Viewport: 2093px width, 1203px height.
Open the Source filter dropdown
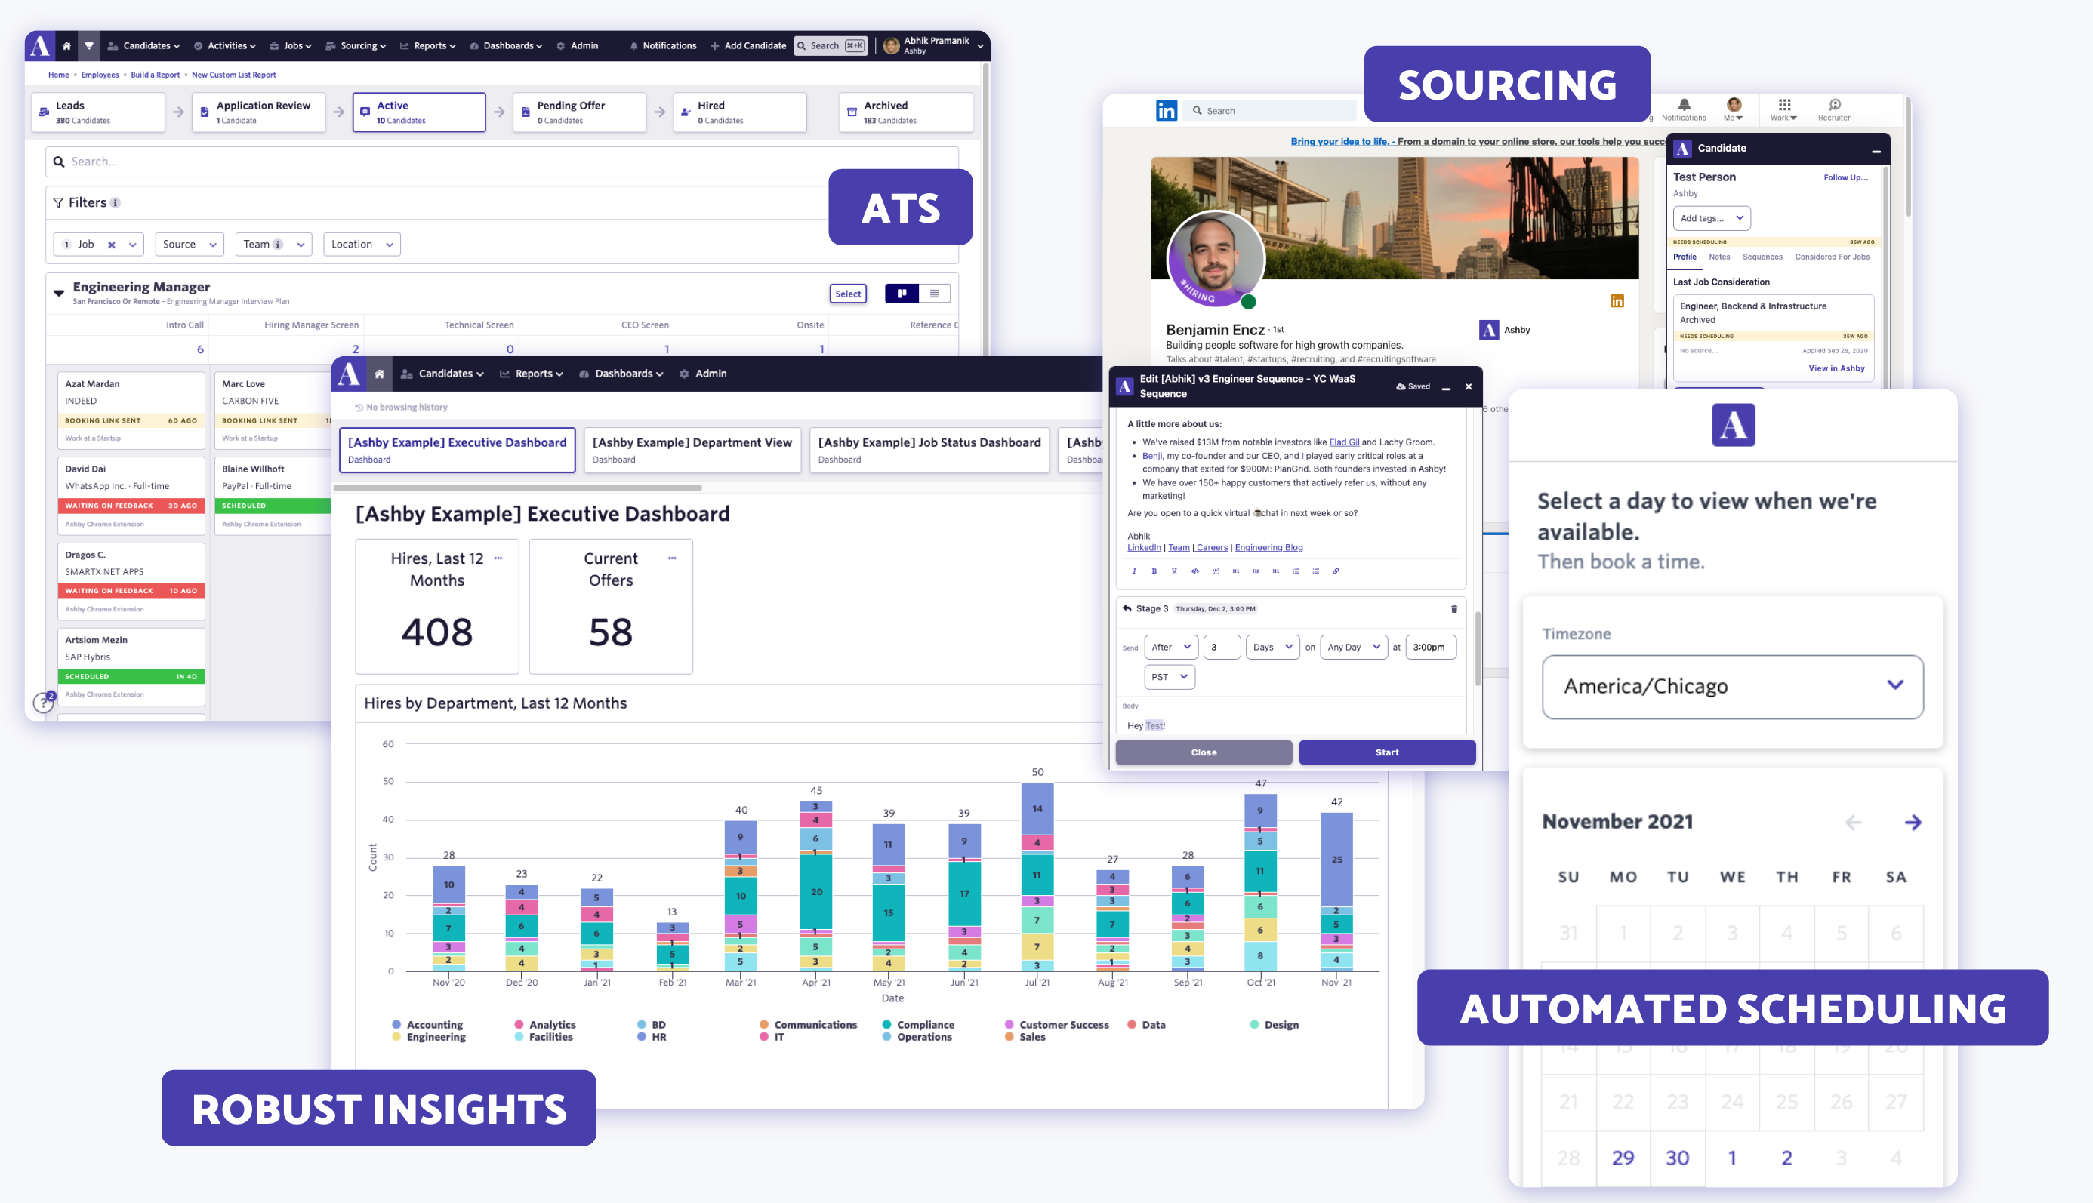point(190,245)
